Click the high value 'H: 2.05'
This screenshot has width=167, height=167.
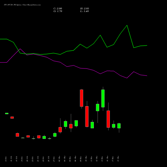85,9
